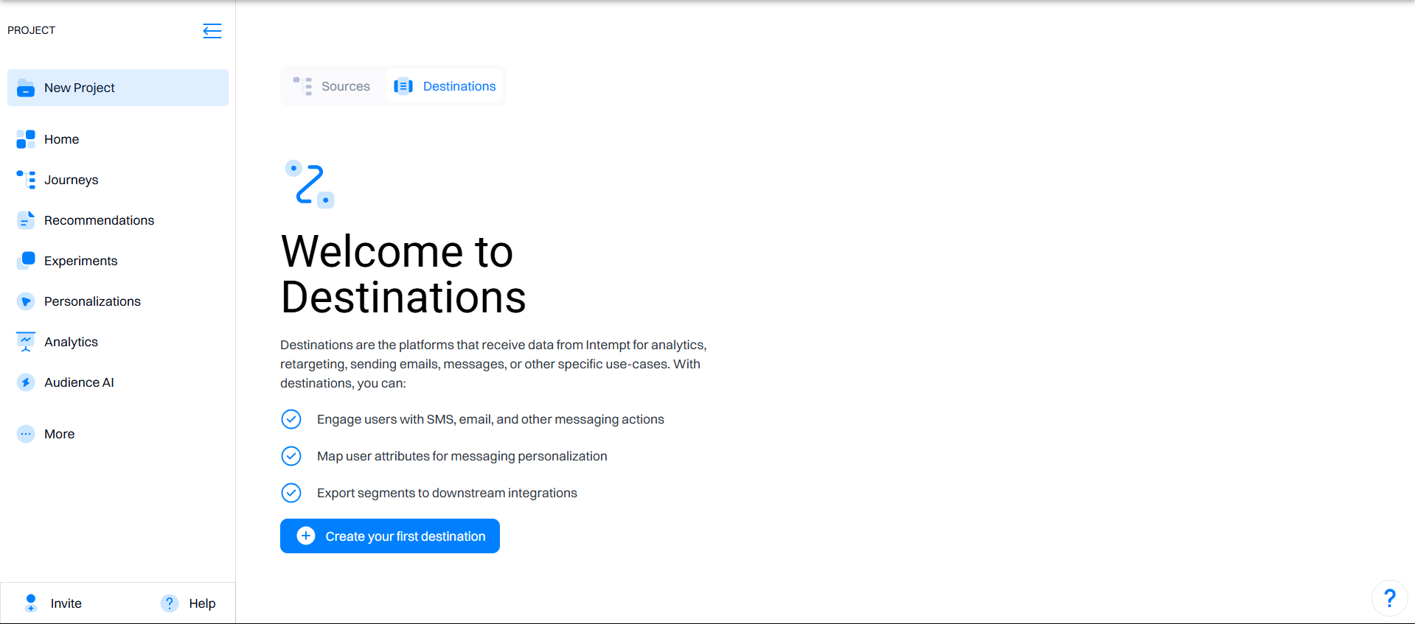1415x624 pixels.
Task: Click the Destinations tab icon
Action: (x=403, y=86)
